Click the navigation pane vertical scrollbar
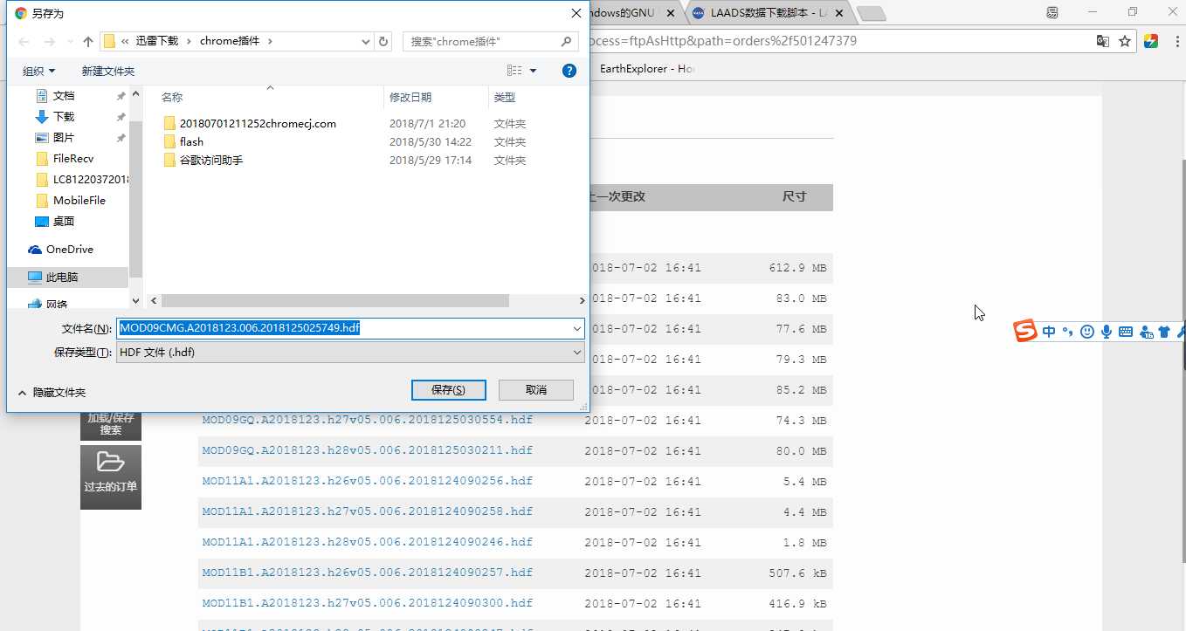 point(135,199)
